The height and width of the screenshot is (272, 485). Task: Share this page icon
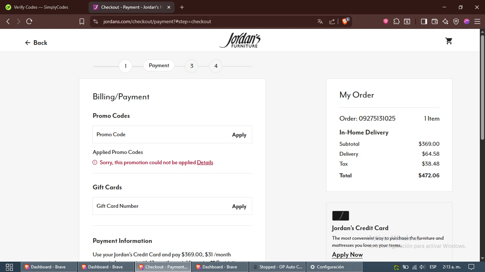click(332, 21)
